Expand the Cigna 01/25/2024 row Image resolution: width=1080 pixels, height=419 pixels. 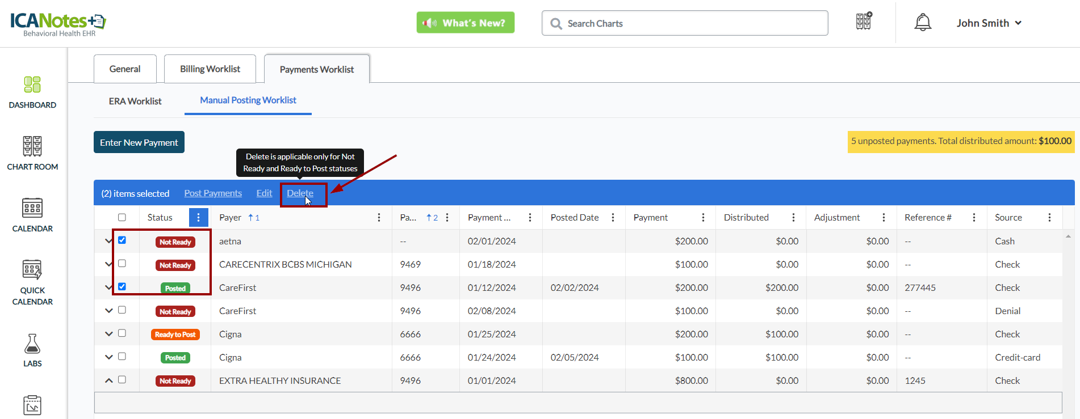click(108, 334)
